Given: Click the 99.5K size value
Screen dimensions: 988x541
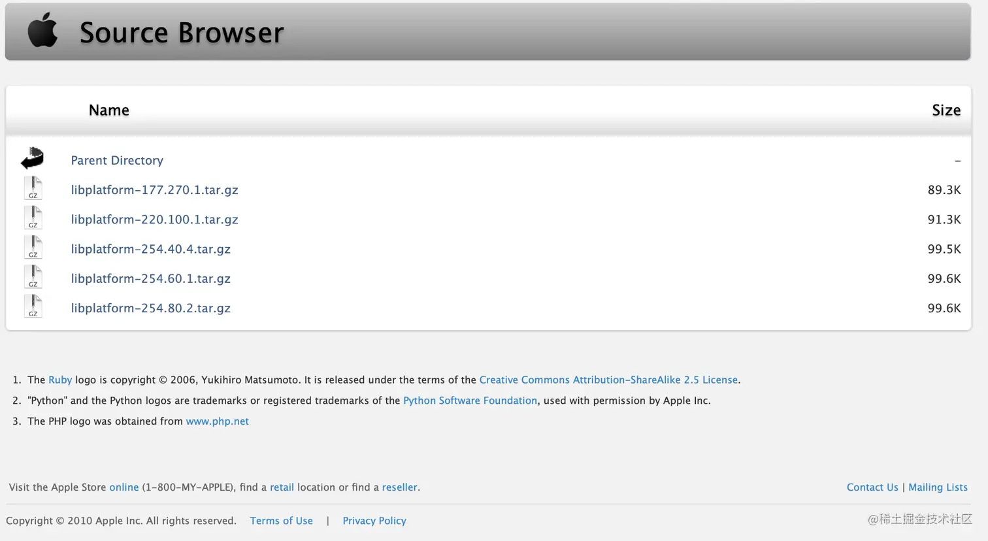Looking at the screenshot, I should (x=944, y=249).
